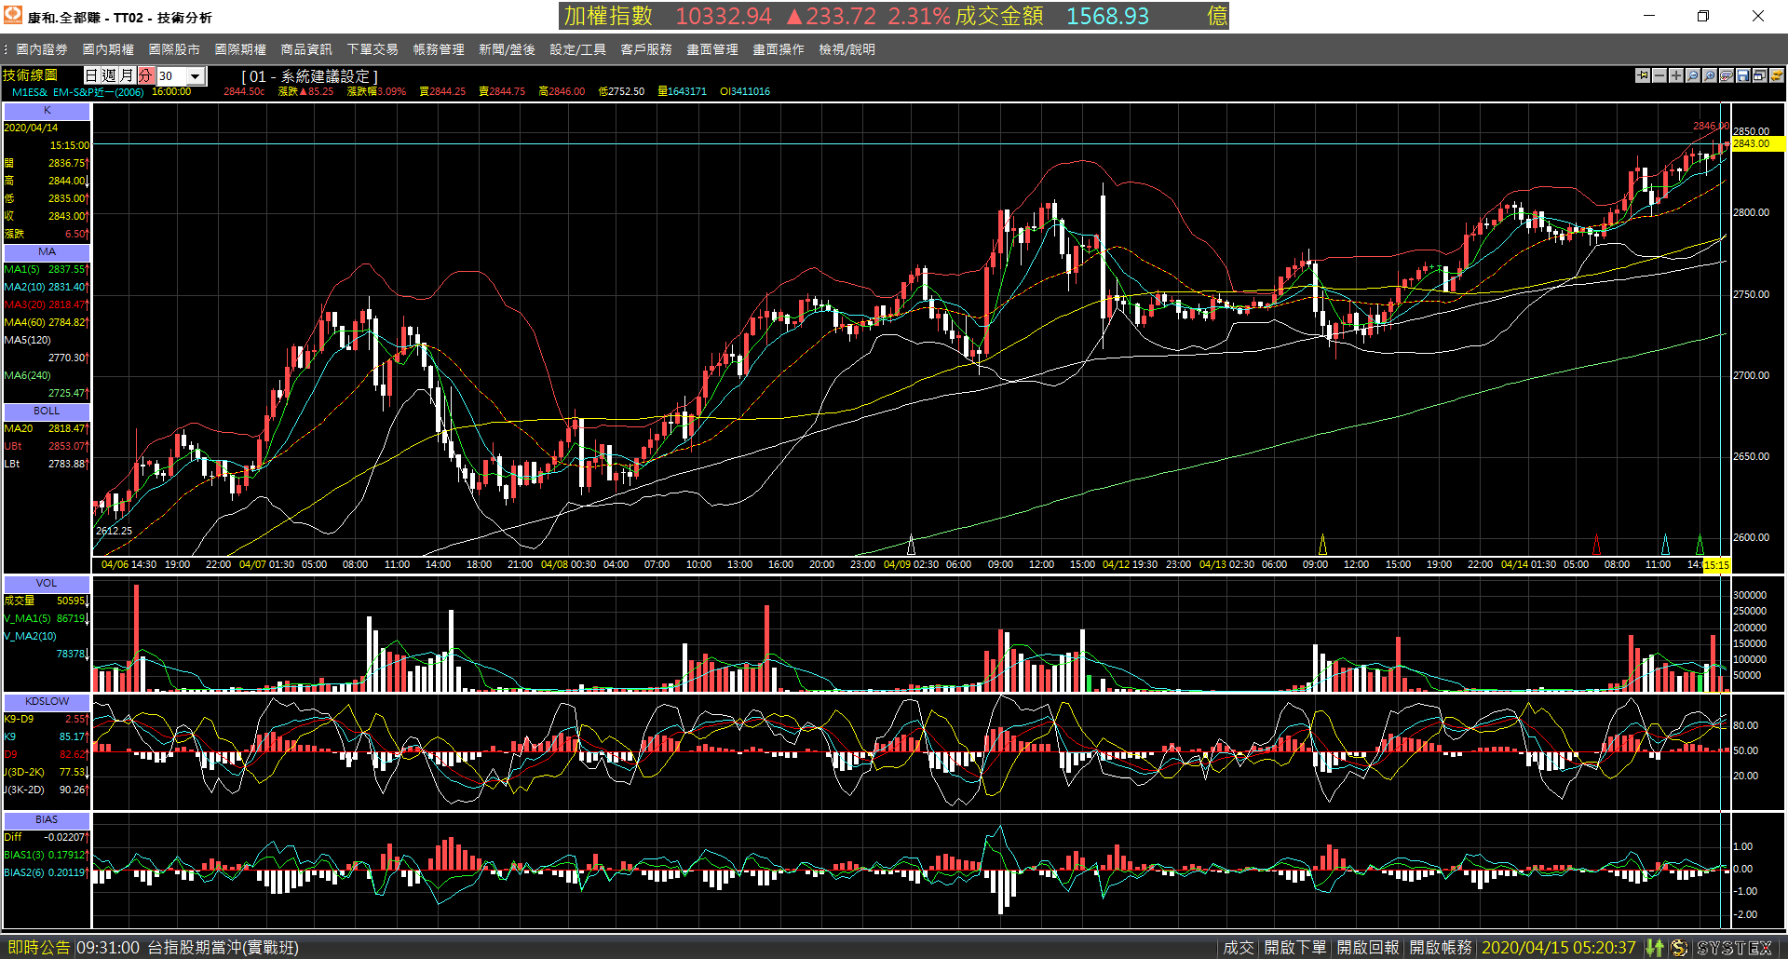Open the 新聞/盤後 menu
This screenshot has height=959, width=1788.
(507, 49)
